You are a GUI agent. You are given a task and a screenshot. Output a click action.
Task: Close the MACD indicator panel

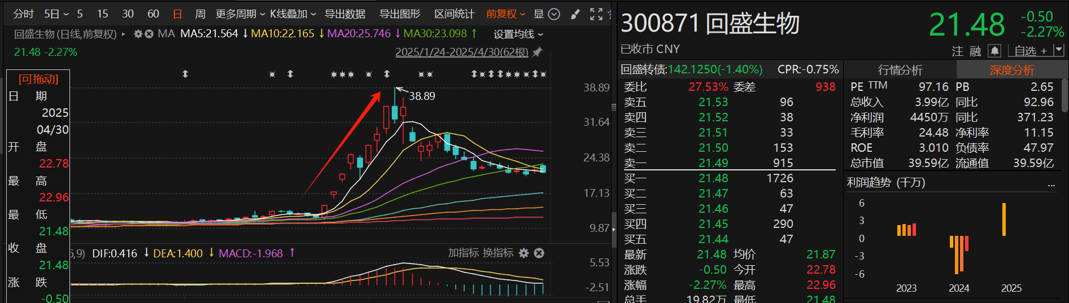(539, 253)
